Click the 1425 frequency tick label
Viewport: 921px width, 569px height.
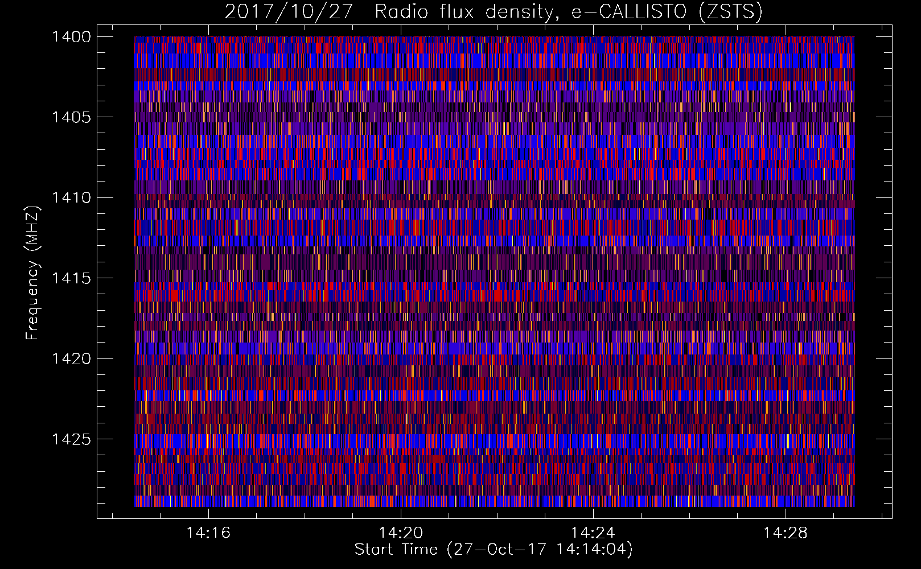point(71,439)
